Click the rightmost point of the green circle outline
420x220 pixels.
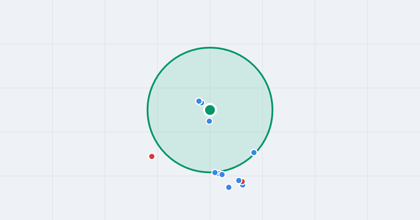pyautogui.click(x=273, y=110)
